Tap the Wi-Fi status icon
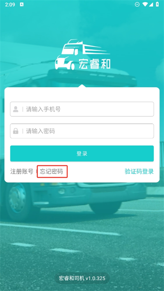 tap(145, 5)
